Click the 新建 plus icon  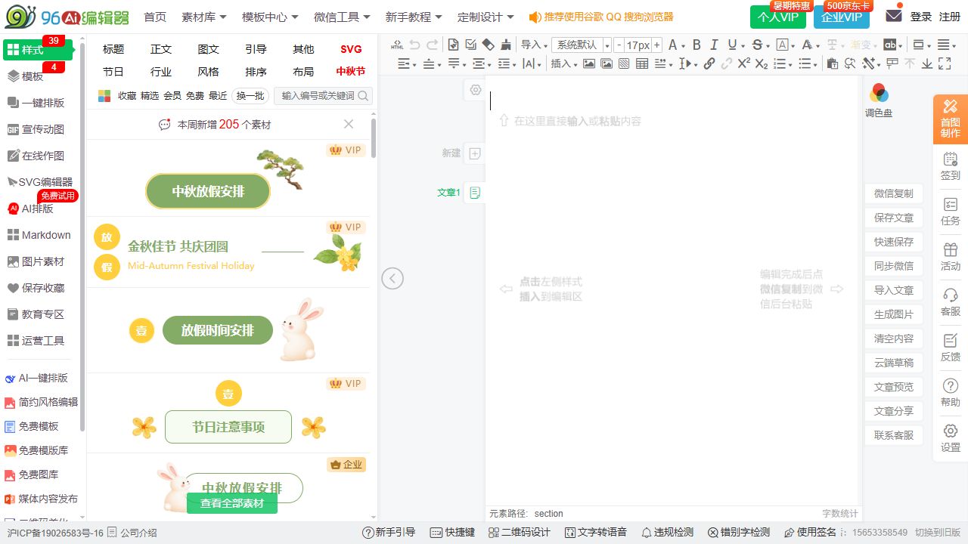click(475, 153)
